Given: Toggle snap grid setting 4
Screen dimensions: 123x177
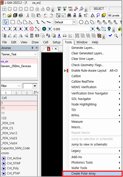Looking at the screenshot, I should click(21, 29).
